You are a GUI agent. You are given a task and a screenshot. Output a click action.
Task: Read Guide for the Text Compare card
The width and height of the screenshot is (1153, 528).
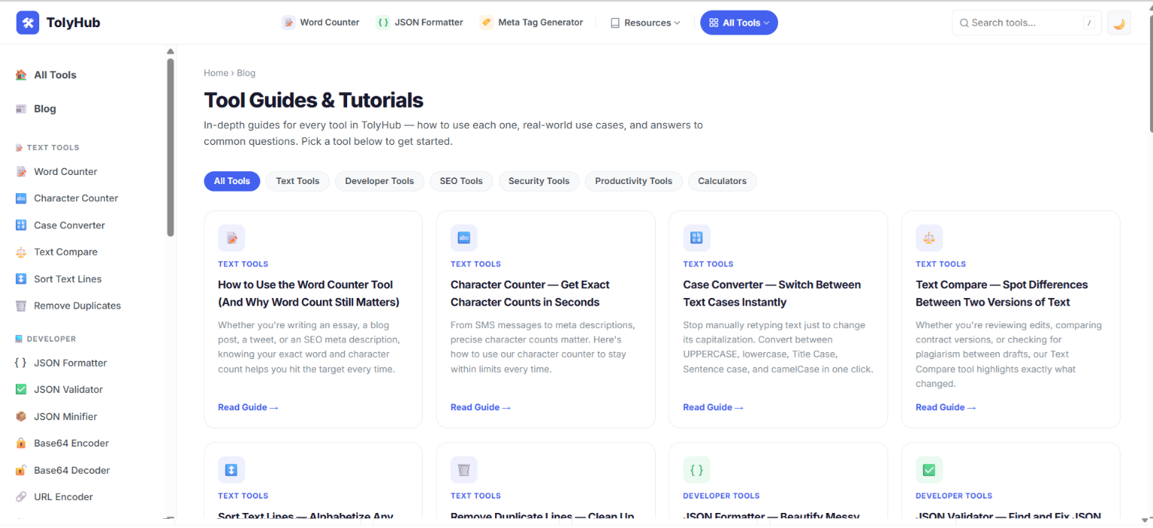click(945, 407)
